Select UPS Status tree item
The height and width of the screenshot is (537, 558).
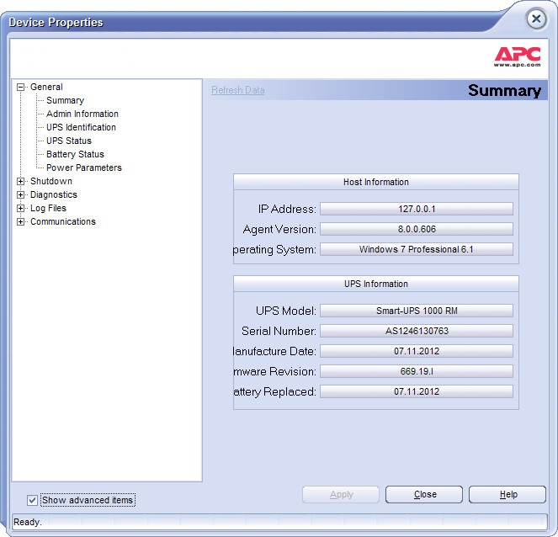tap(69, 141)
